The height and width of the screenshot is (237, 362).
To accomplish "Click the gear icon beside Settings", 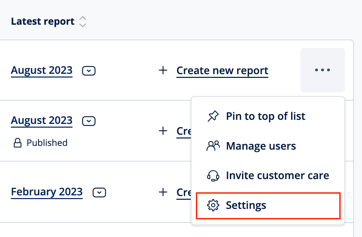I will pyautogui.click(x=214, y=205).
